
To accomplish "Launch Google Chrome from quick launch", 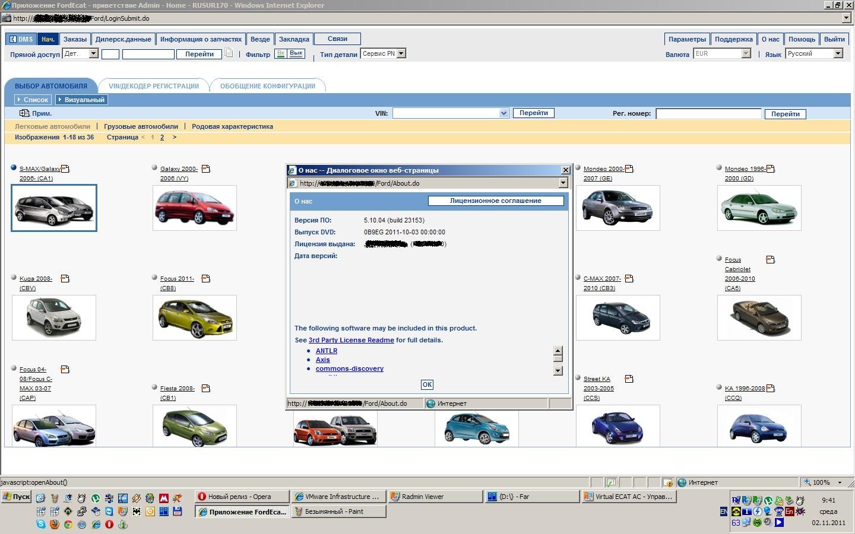I will [68, 524].
